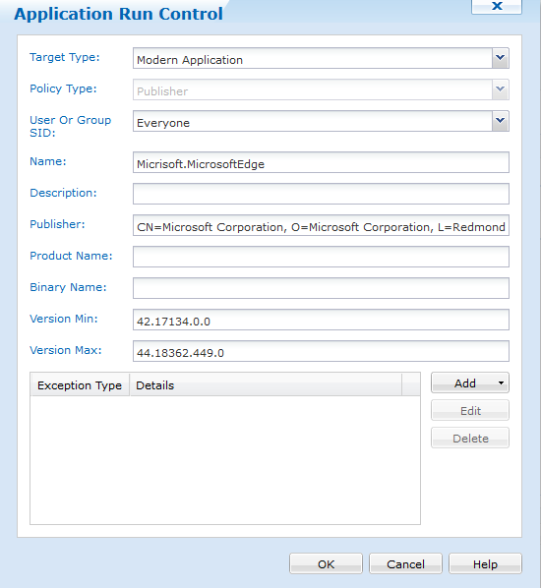The width and height of the screenshot is (541, 588).
Task: Click inside the empty exceptions list area
Action: point(225,460)
